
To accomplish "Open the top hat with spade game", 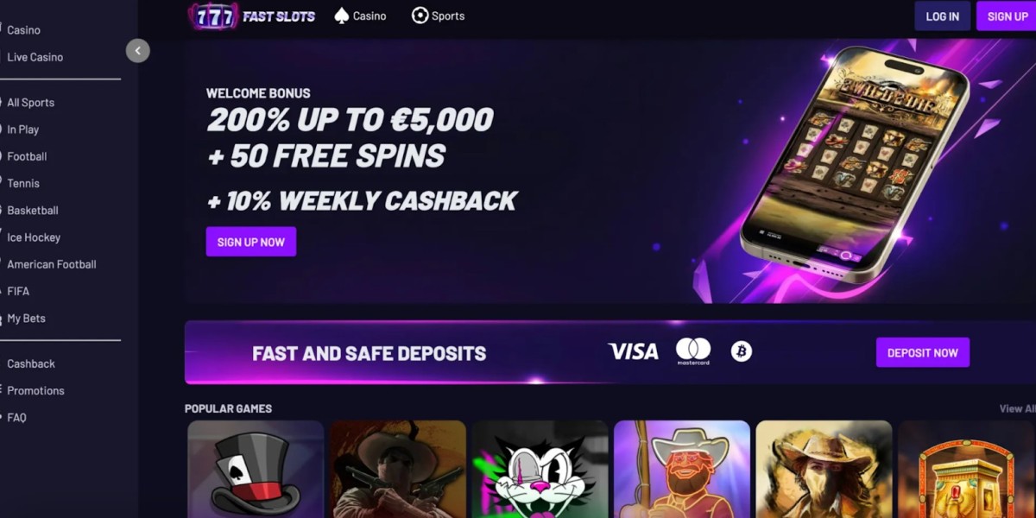I will tap(256, 469).
